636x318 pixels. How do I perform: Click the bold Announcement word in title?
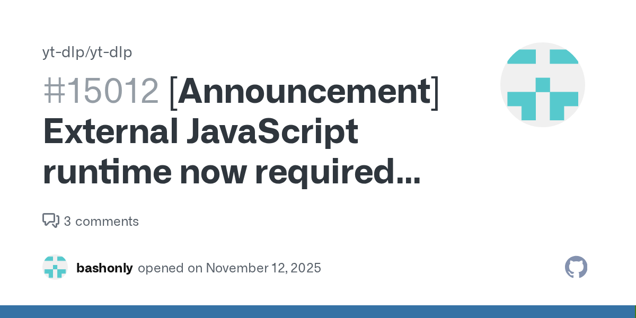click(x=304, y=91)
